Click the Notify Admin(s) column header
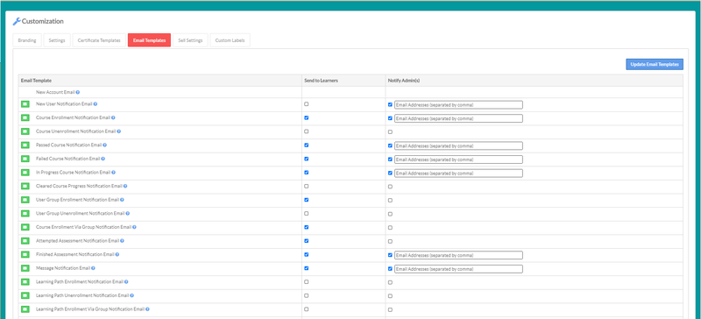 click(404, 81)
